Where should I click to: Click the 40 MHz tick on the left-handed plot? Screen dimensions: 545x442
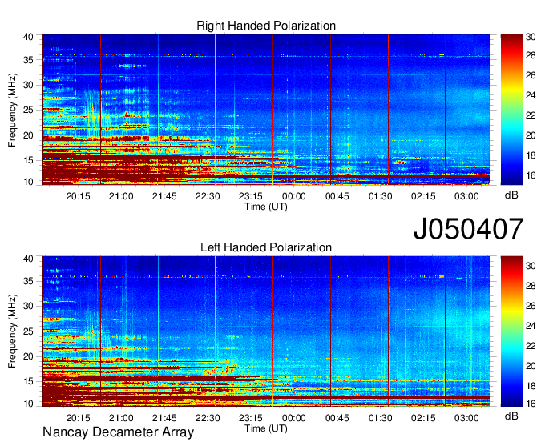click(x=28, y=259)
